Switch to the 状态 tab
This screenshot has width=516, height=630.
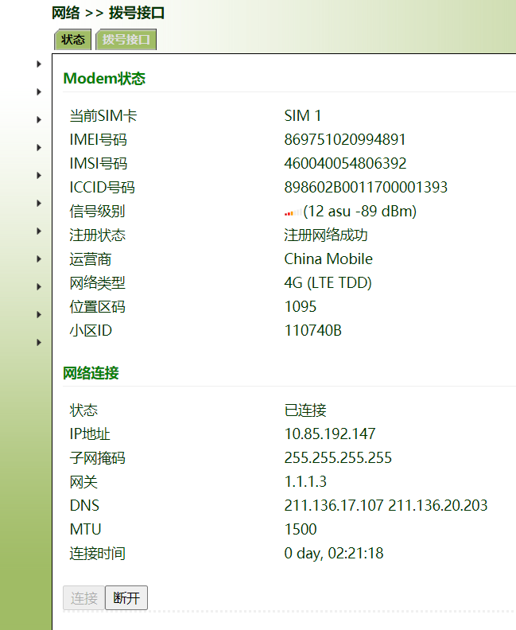[73, 40]
